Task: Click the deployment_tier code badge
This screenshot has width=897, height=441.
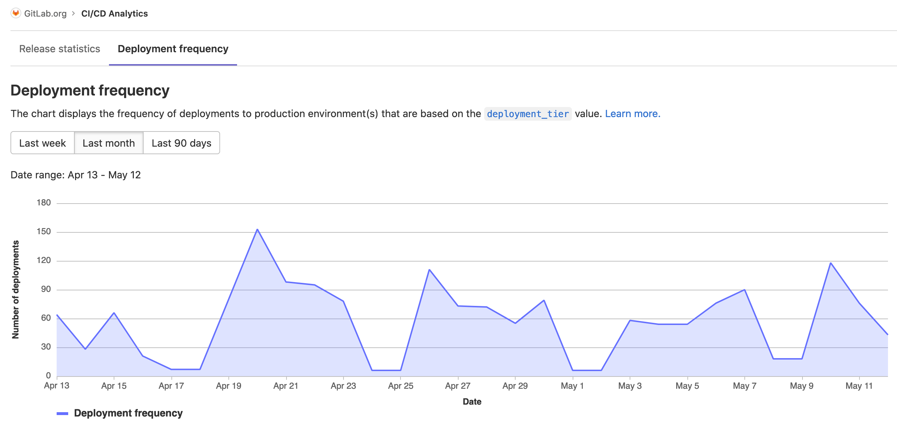Action: click(x=528, y=114)
